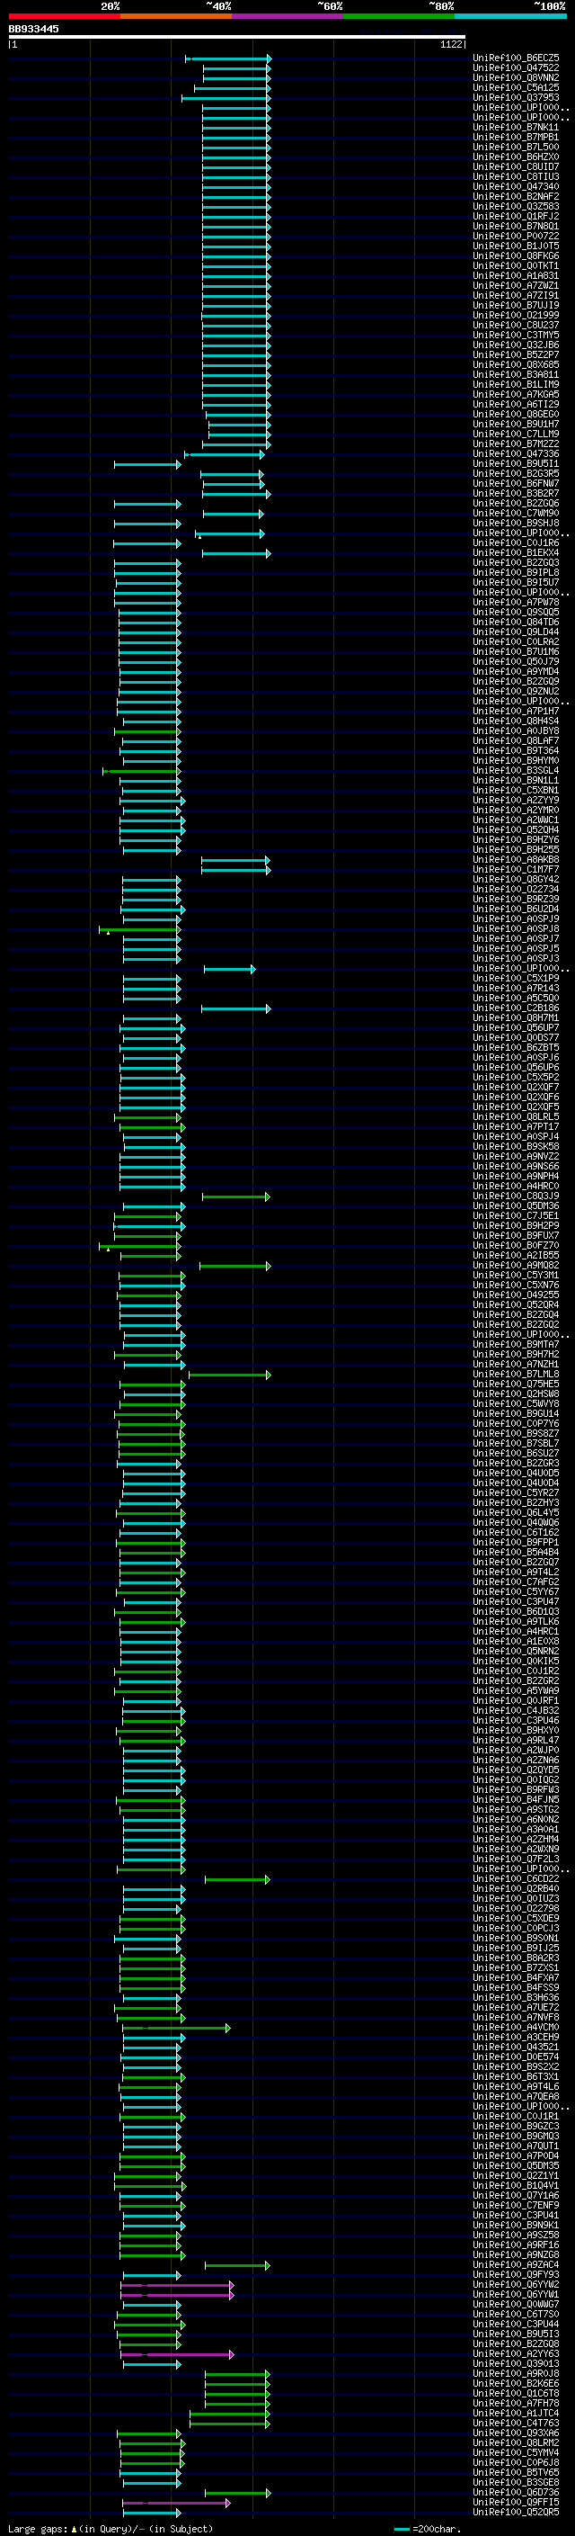Click hit label UniRef100_Q8X685

[x=516, y=364]
